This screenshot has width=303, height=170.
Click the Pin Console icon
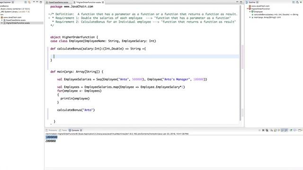[291, 130]
